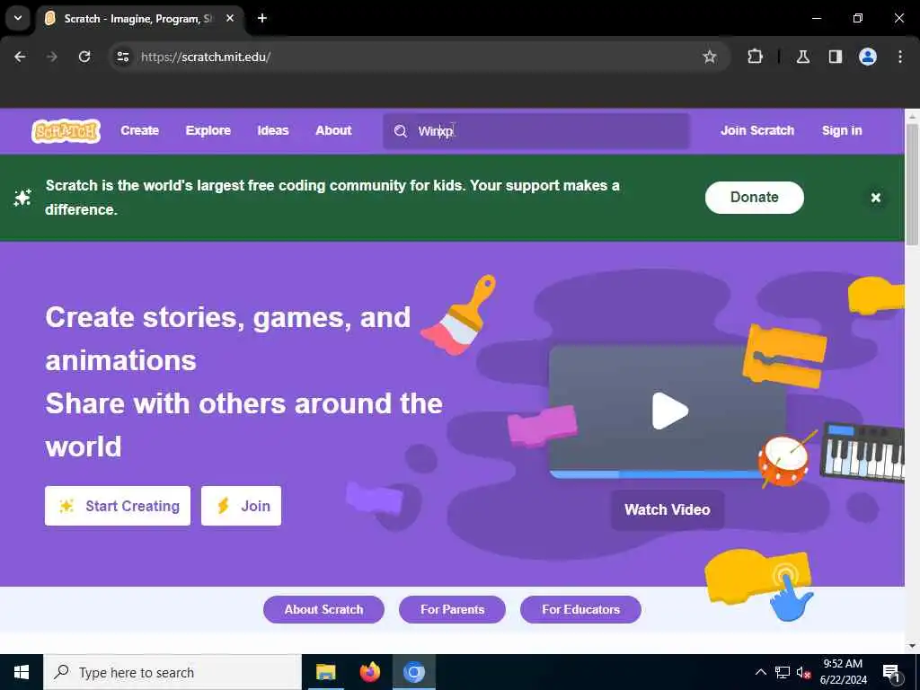Select the Scratch browser tab

pos(138,18)
